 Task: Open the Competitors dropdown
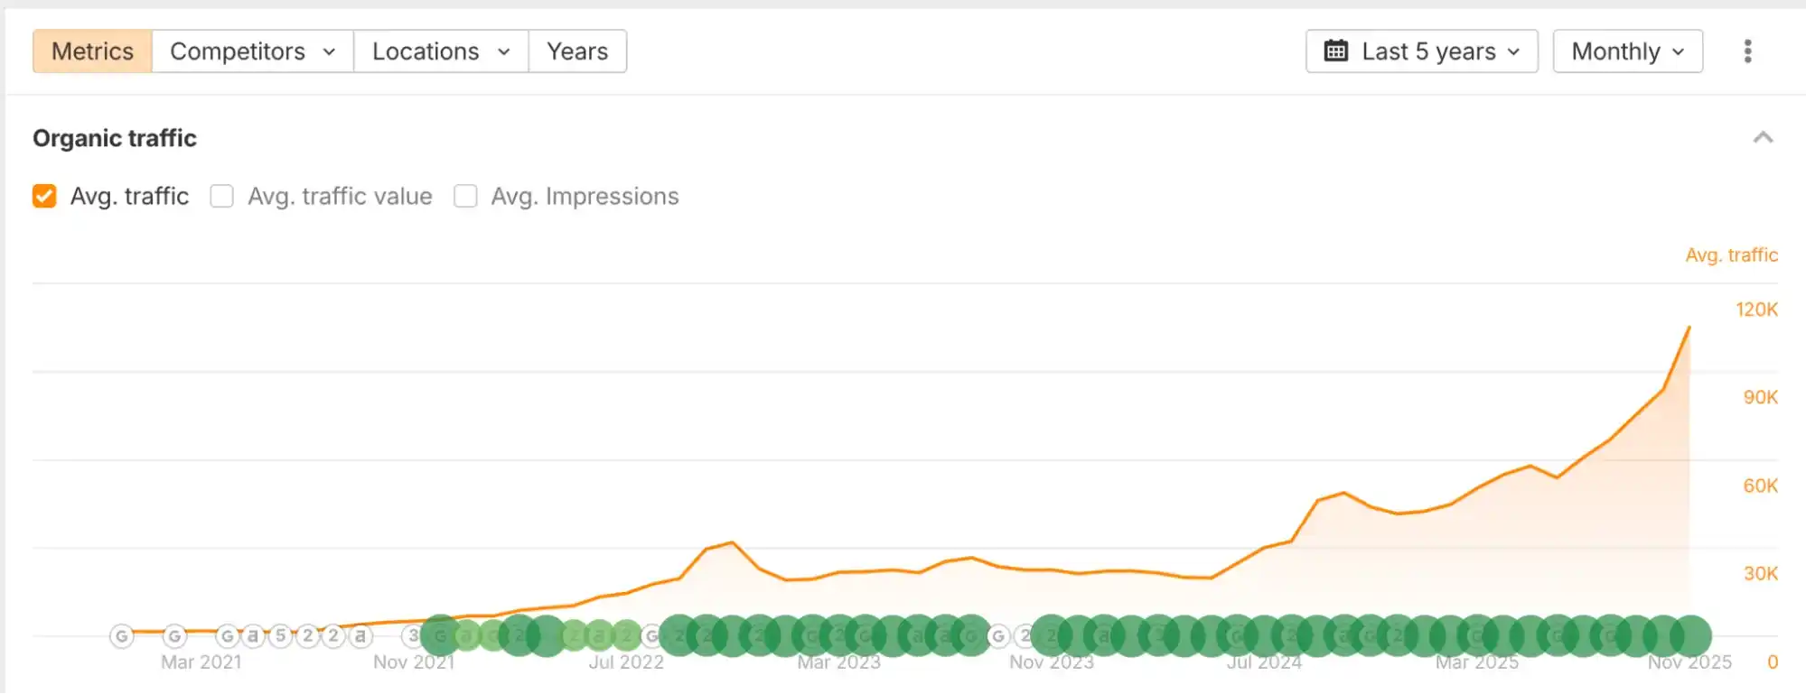(x=252, y=51)
